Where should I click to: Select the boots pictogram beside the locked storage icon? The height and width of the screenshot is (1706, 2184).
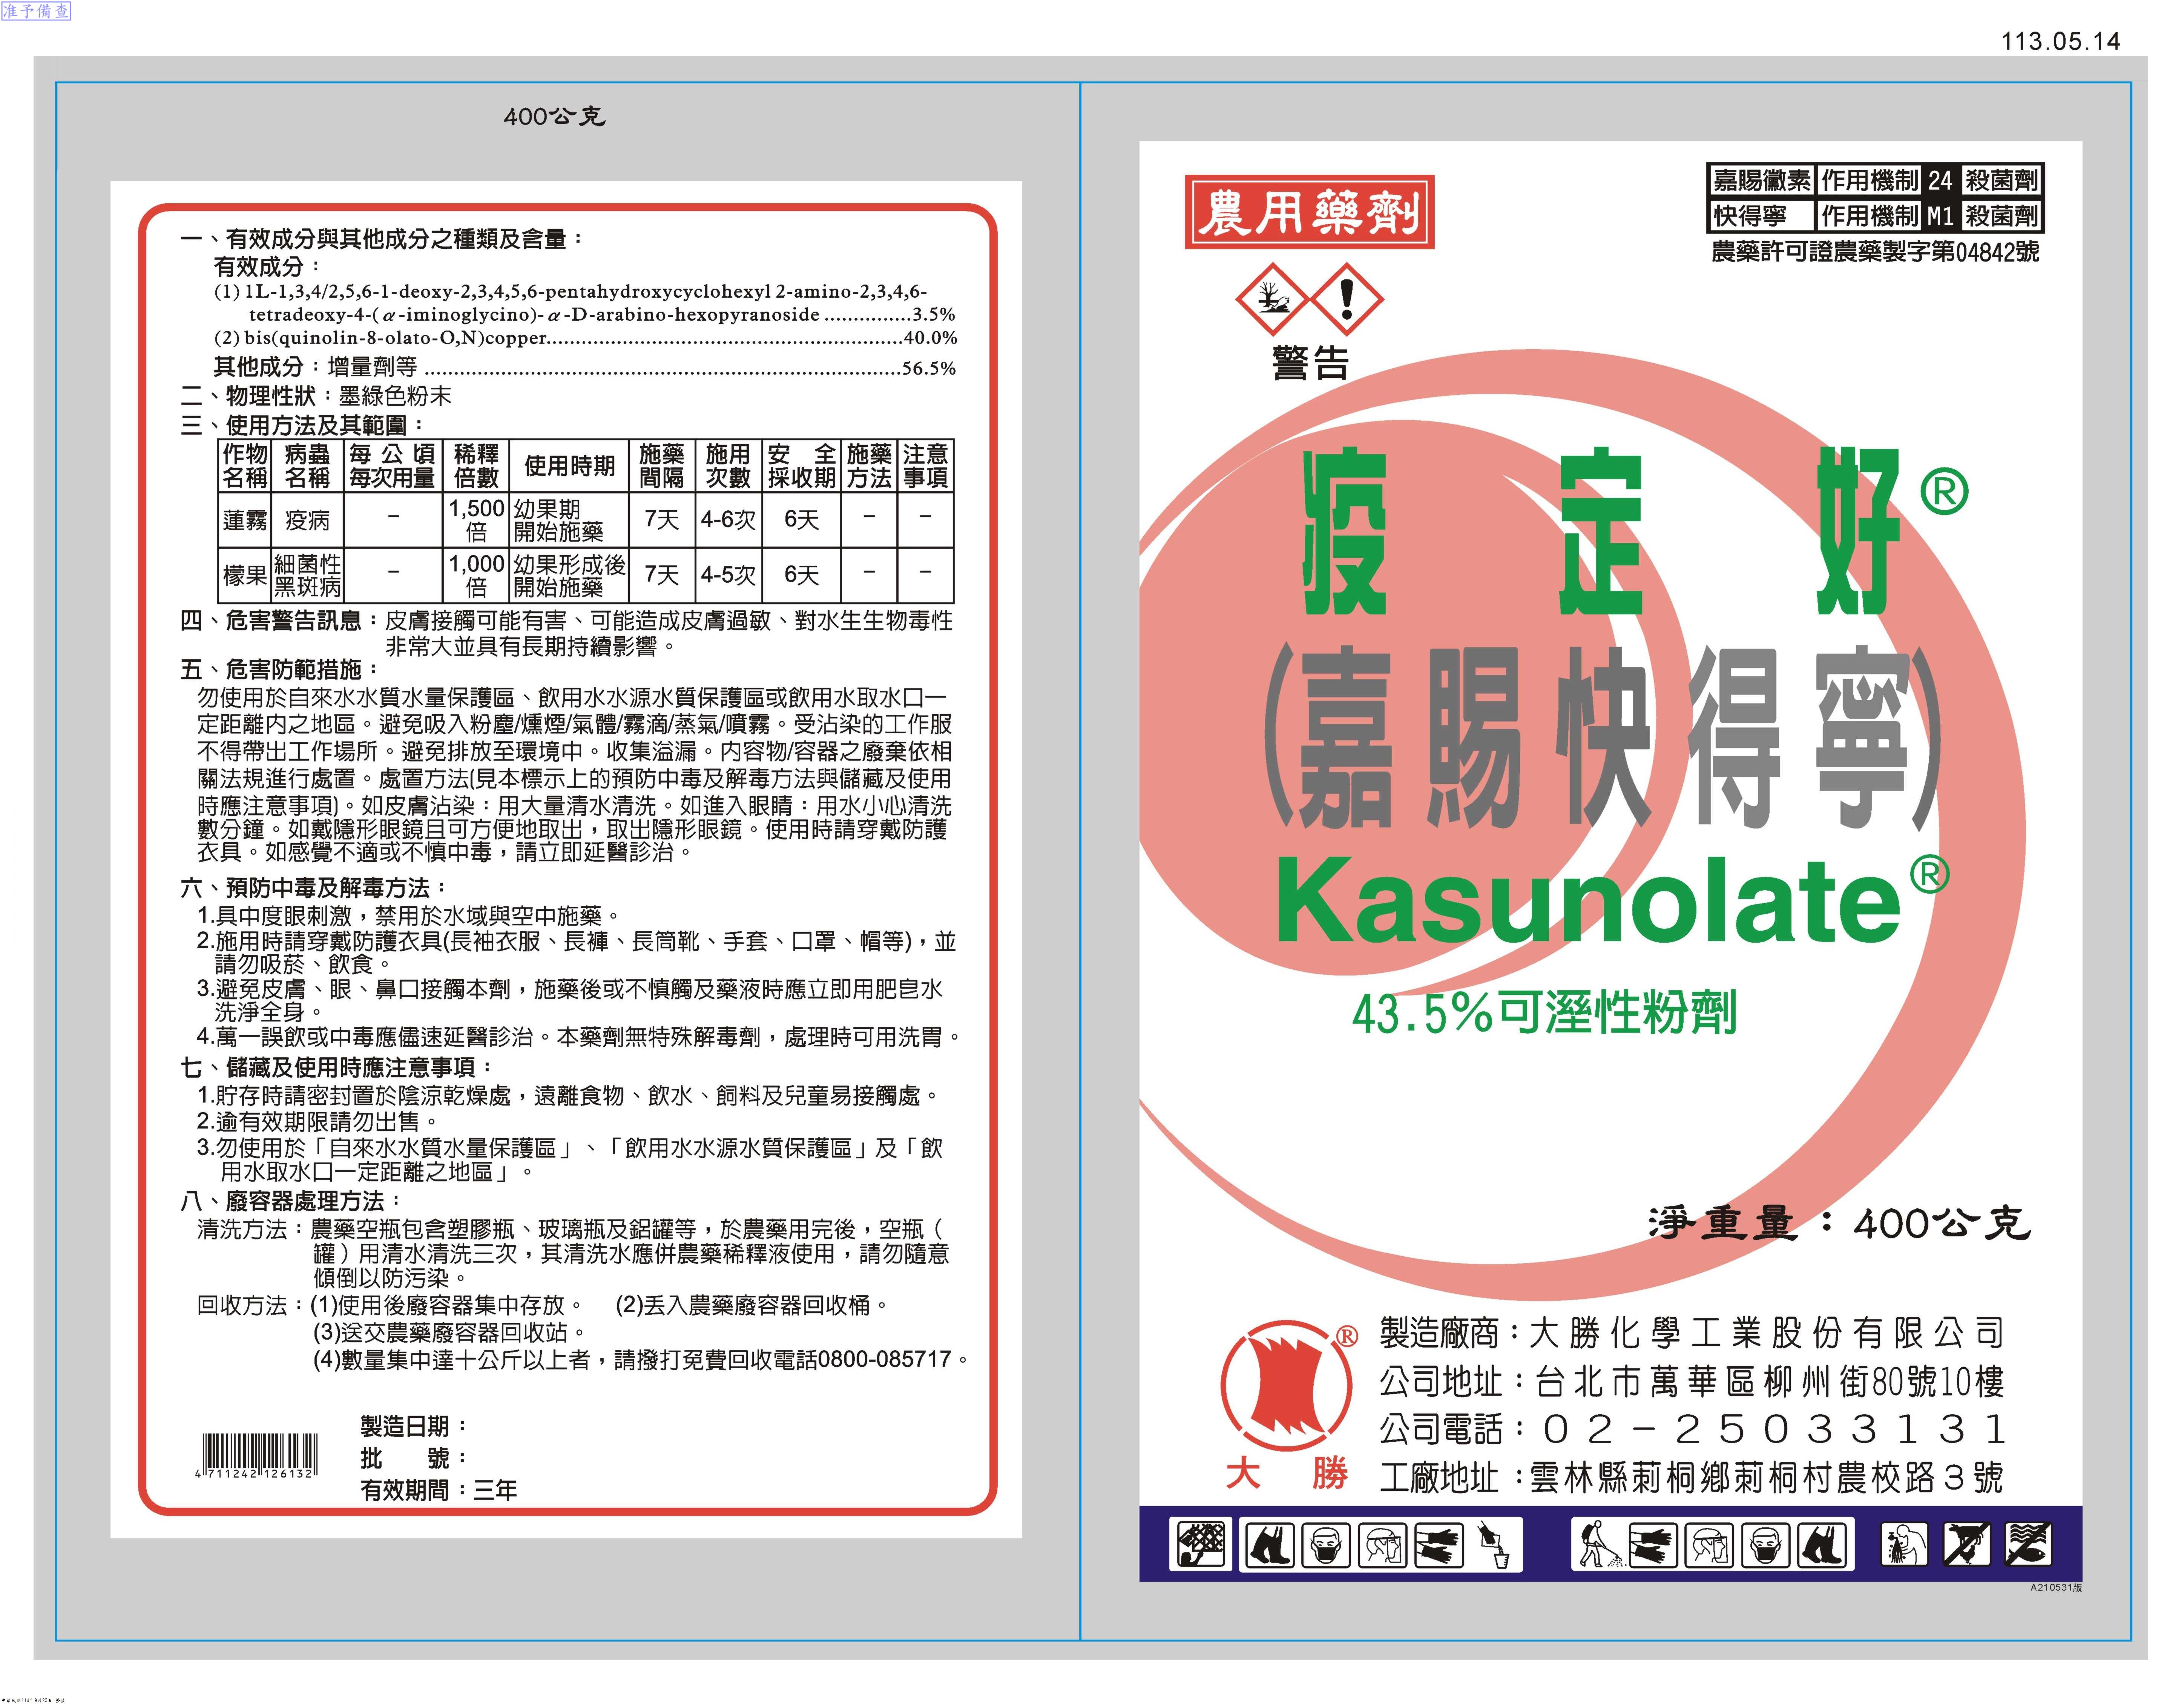[x=1270, y=1545]
